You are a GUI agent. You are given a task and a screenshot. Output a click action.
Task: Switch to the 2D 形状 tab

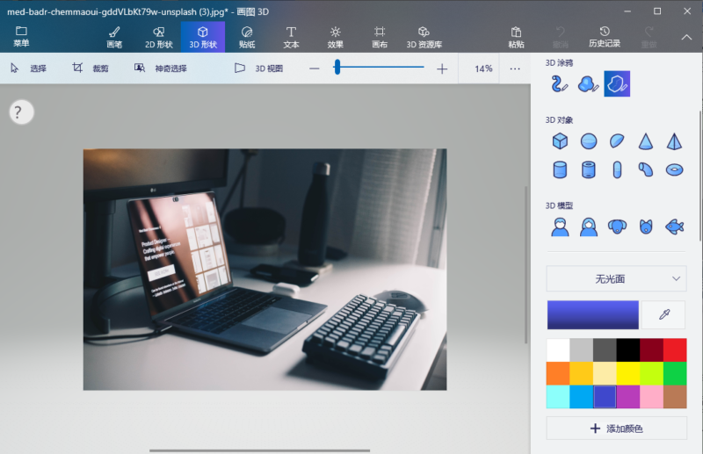tap(159, 37)
